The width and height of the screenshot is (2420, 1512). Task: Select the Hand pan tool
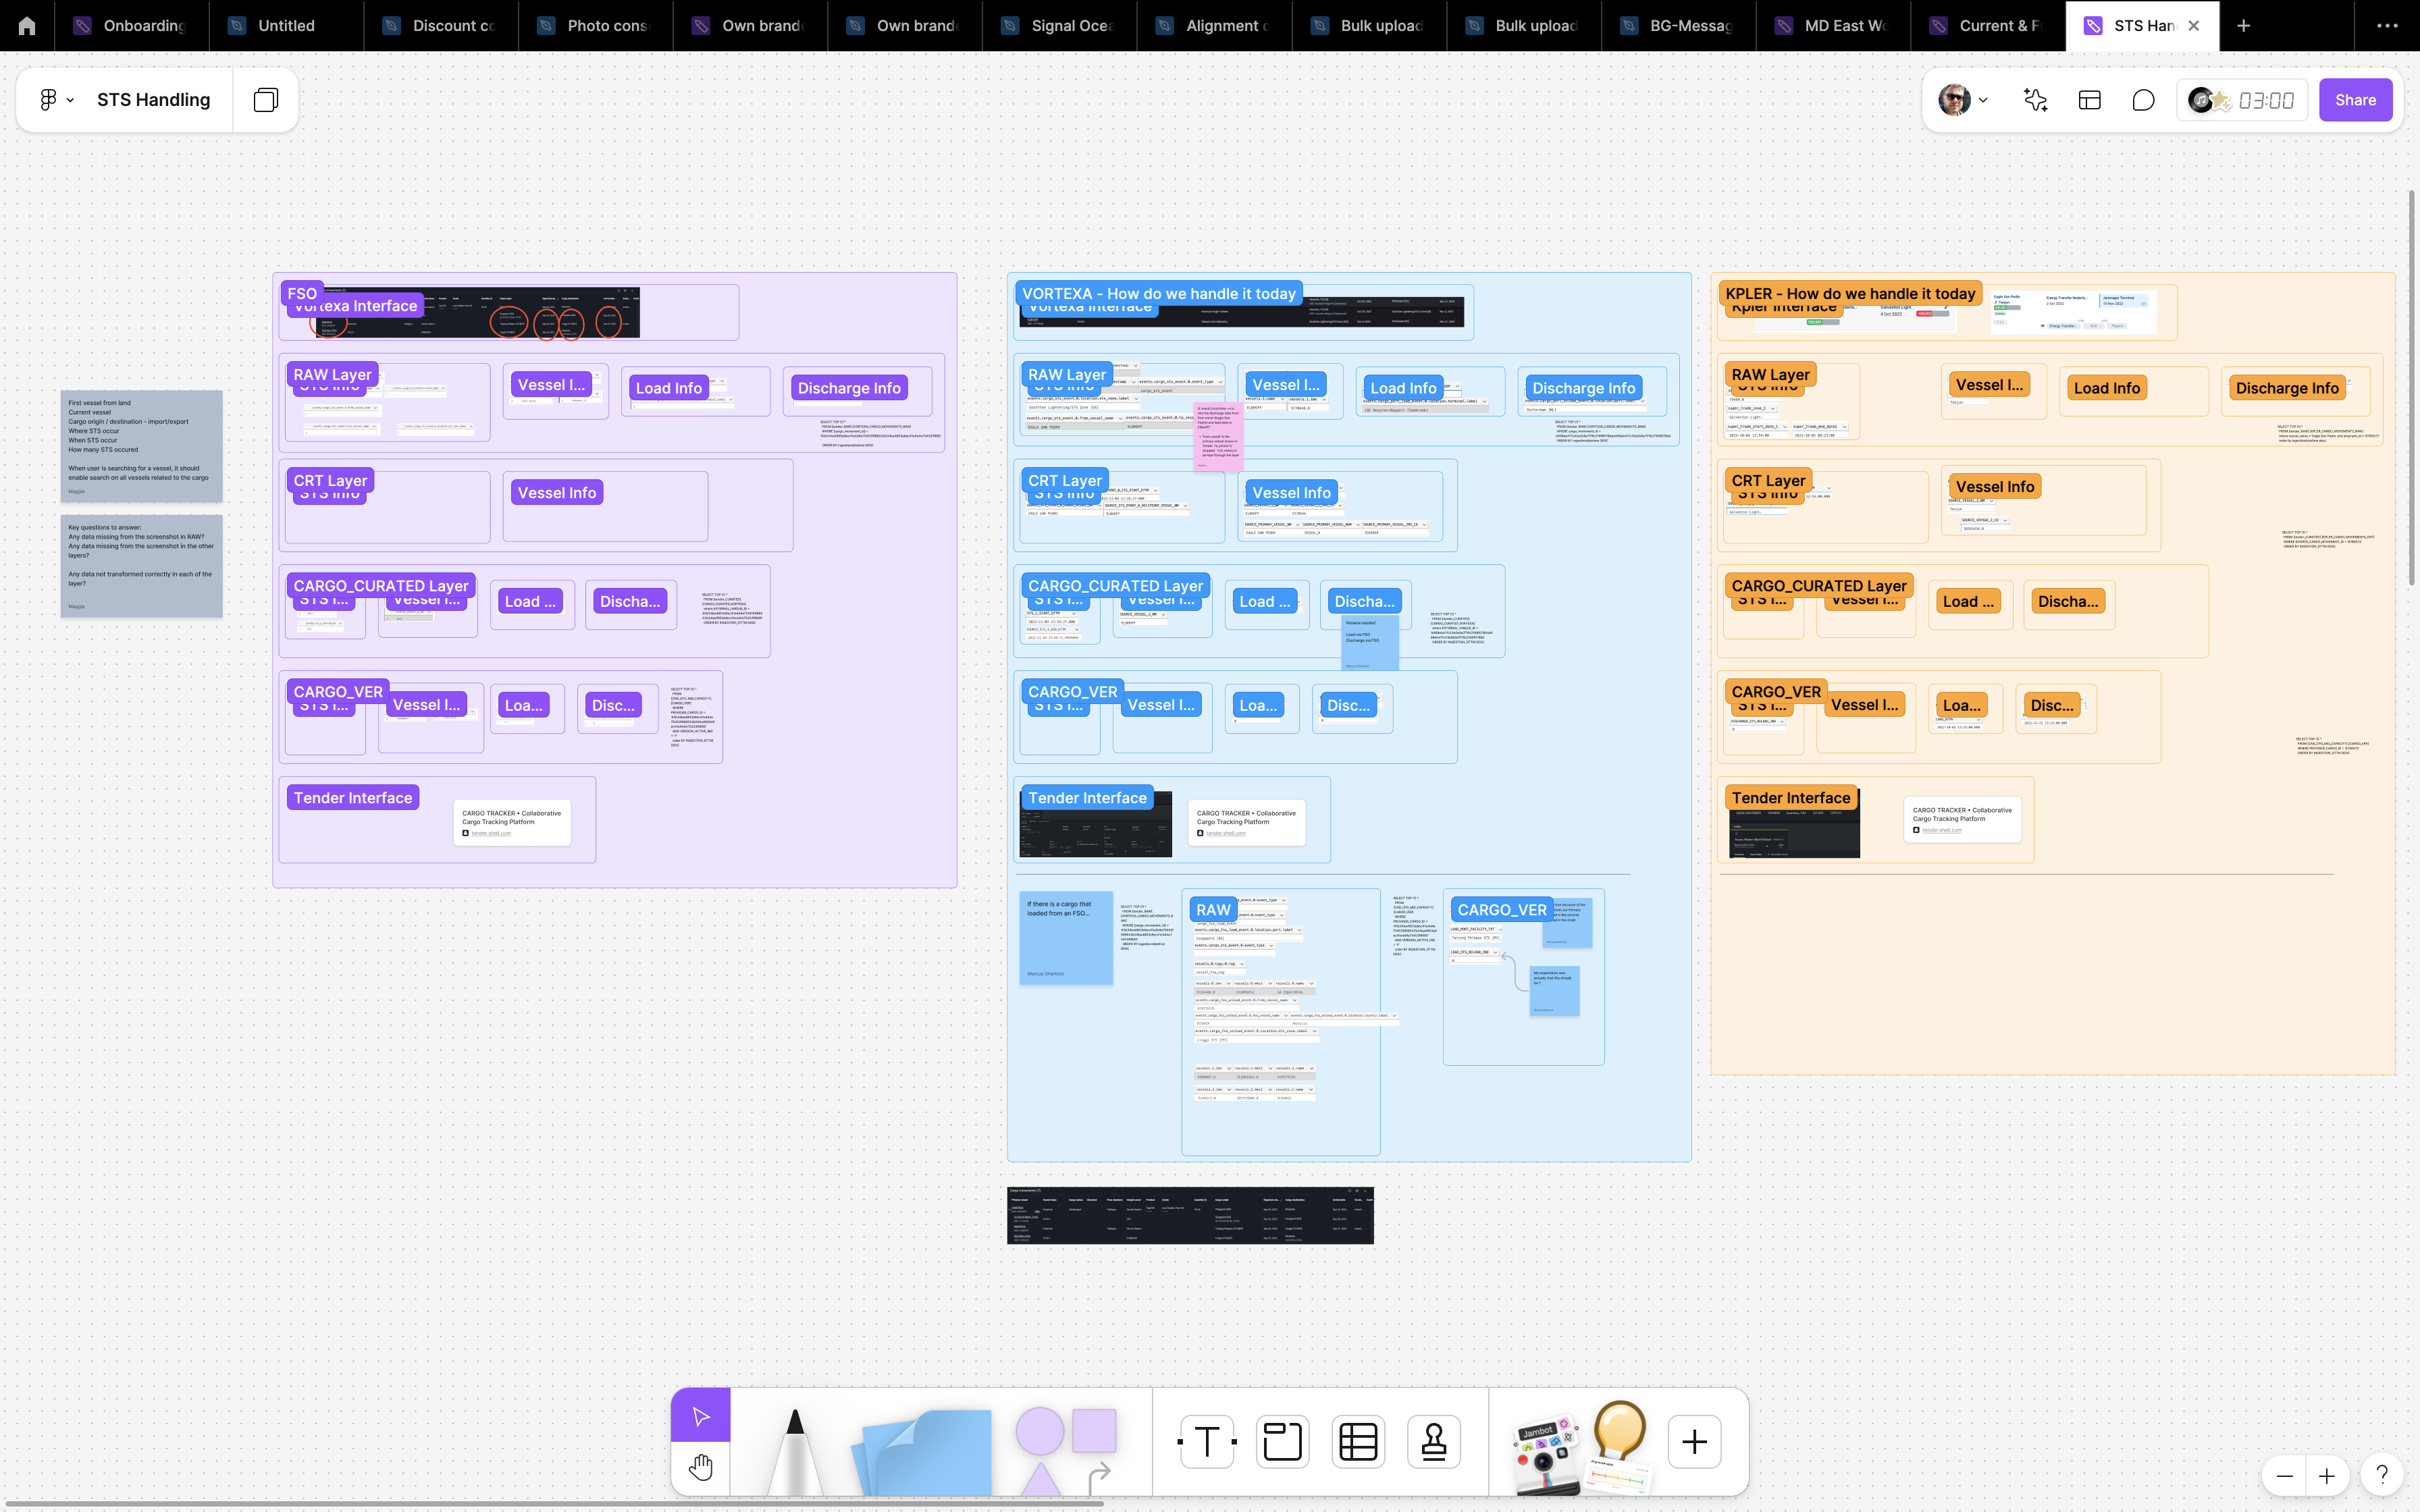tap(700, 1467)
